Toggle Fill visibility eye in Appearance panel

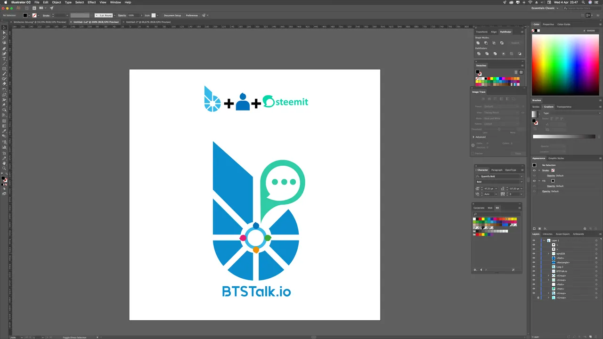click(x=534, y=181)
